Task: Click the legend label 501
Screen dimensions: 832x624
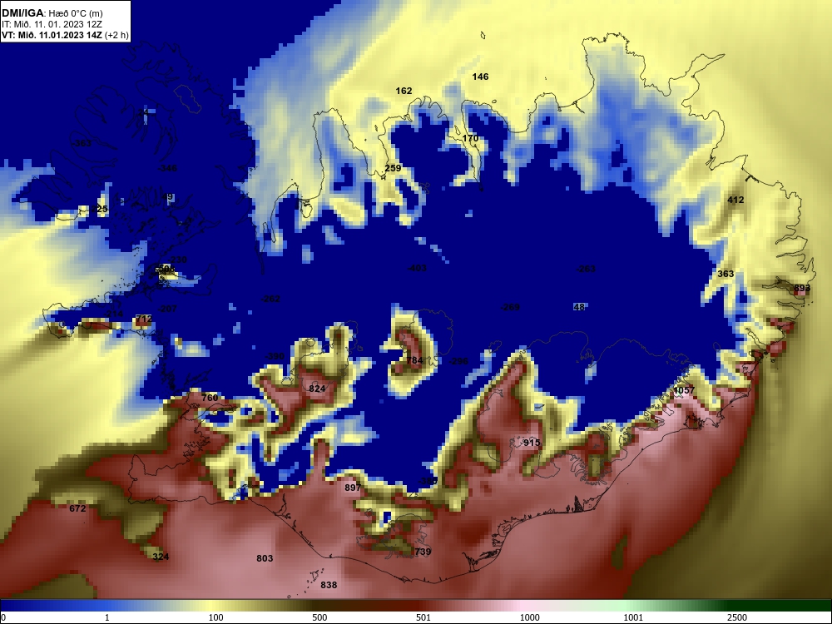Action: pos(423,617)
